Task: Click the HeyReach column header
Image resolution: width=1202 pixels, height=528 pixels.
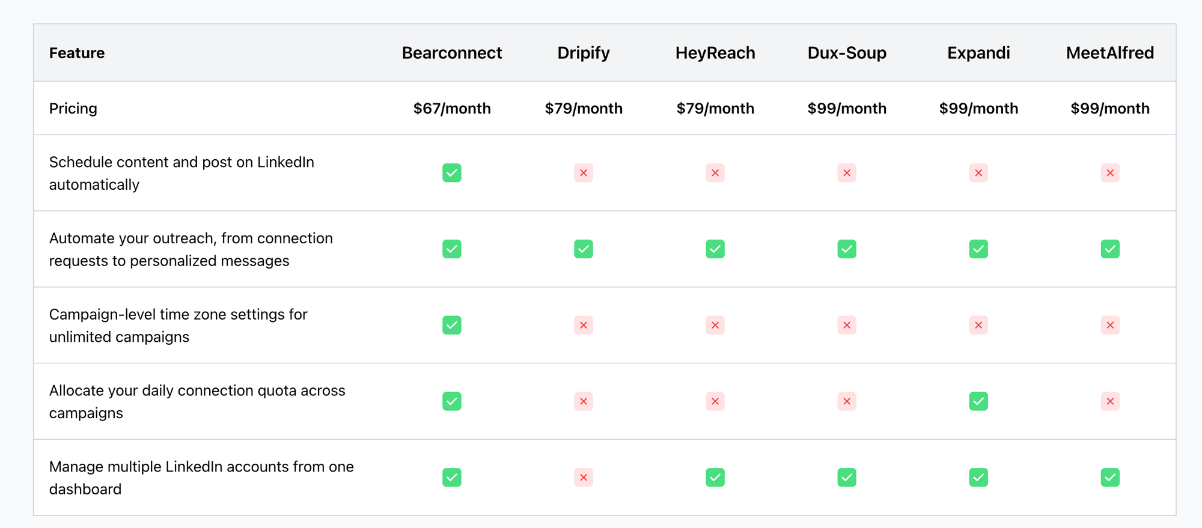Action: [715, 53]
